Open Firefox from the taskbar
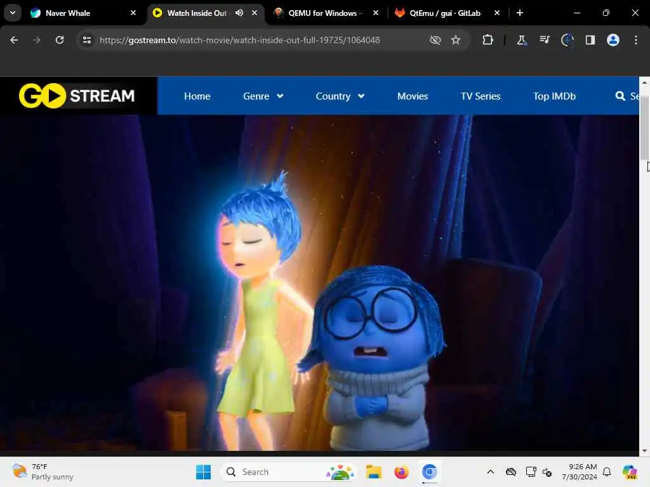 coord(401,472)
